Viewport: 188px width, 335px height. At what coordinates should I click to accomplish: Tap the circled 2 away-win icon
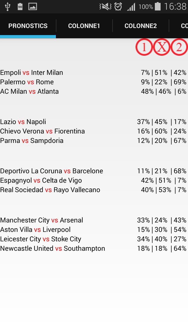click(179, 47)
